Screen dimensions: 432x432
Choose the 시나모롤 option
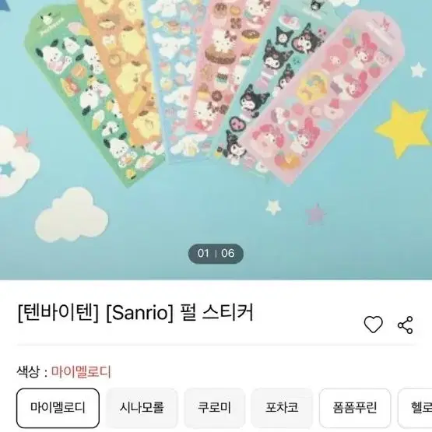(142, 408)
